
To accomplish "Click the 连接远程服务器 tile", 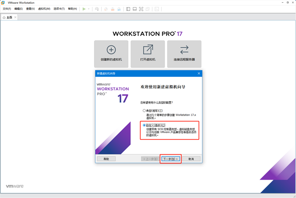I will coord(184,54).
